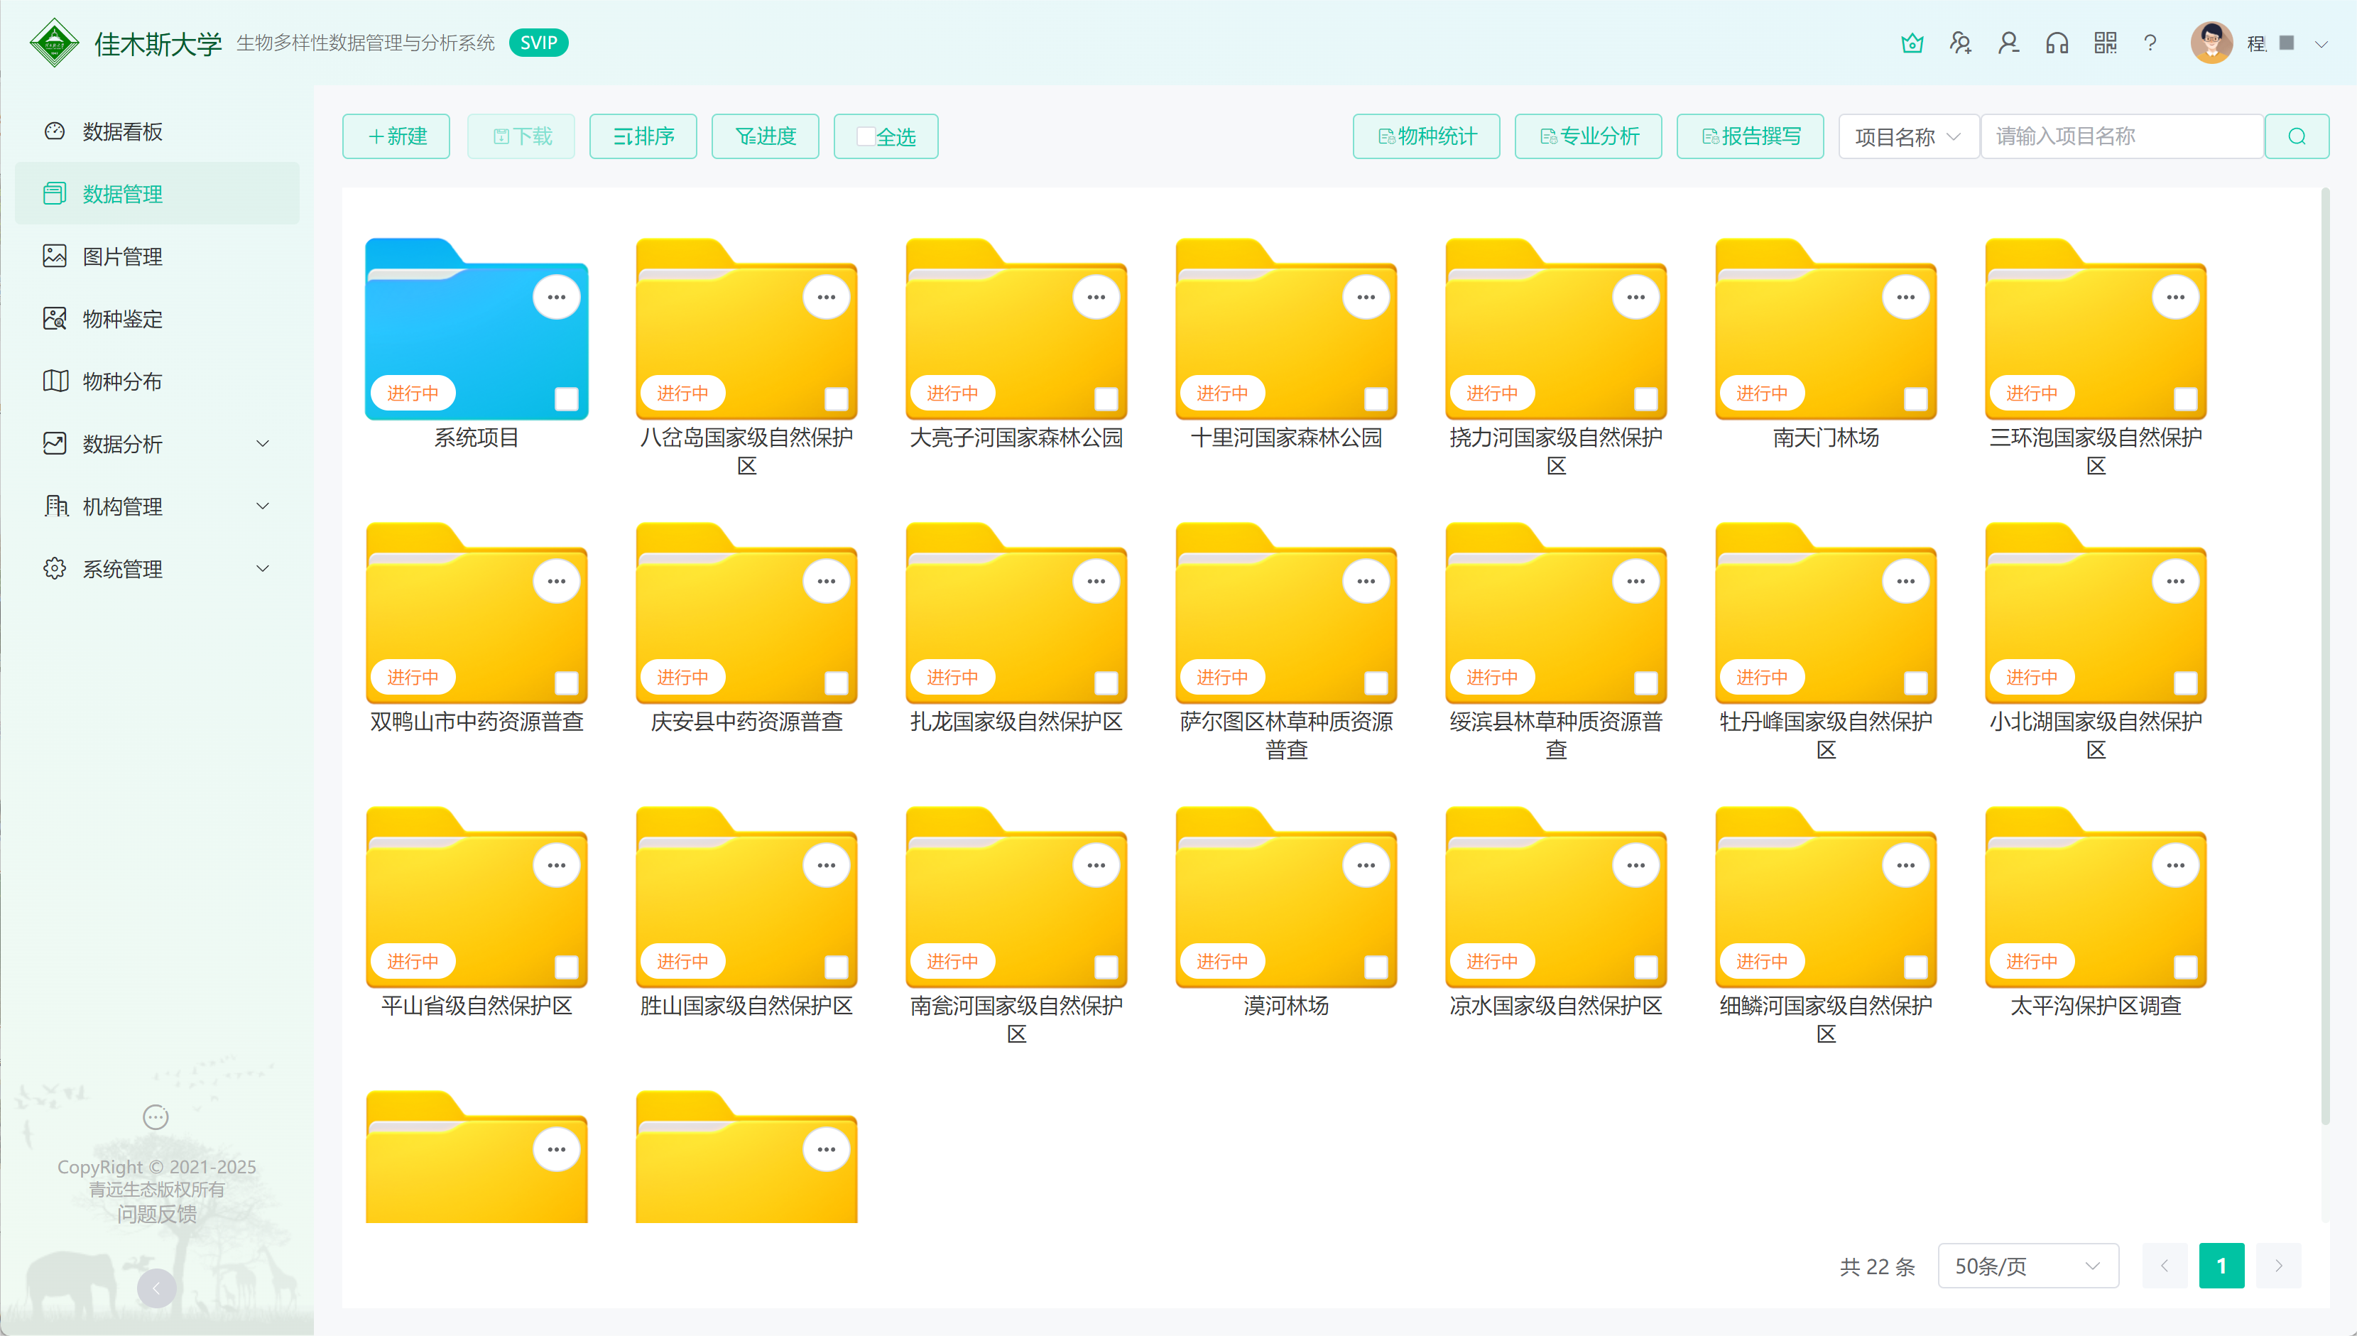Click the project name search input
The width and height of the screenshot is (2357, 1336).
(2122, 136)
